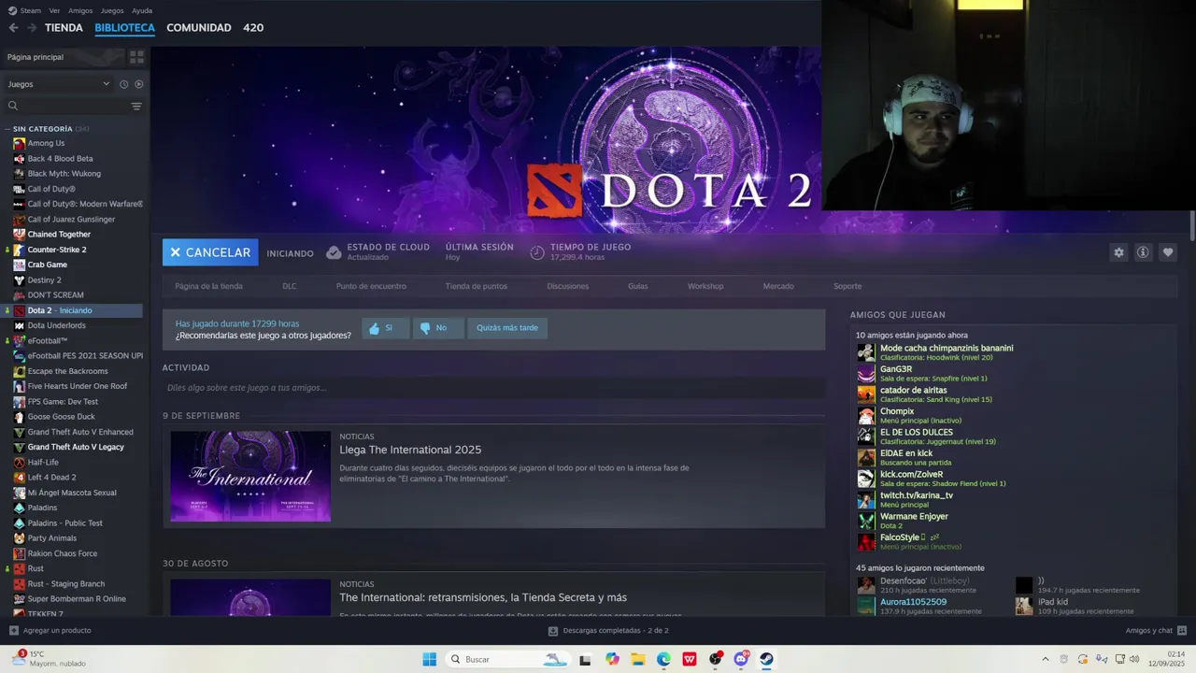Click The International news thumbnail
1196x673 pixels.
250,476
